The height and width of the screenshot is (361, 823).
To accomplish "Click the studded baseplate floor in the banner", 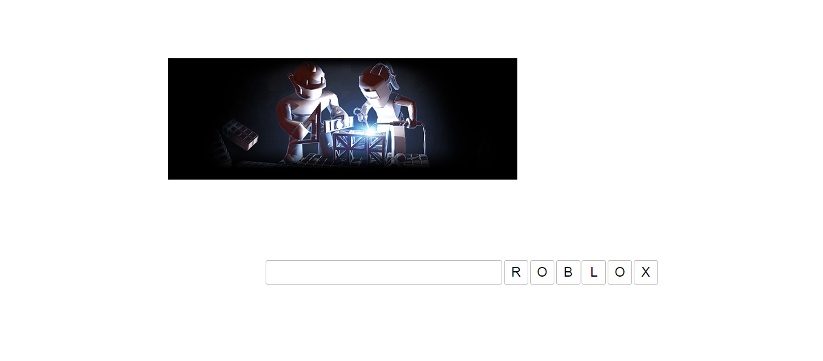I will click(334, 161).
